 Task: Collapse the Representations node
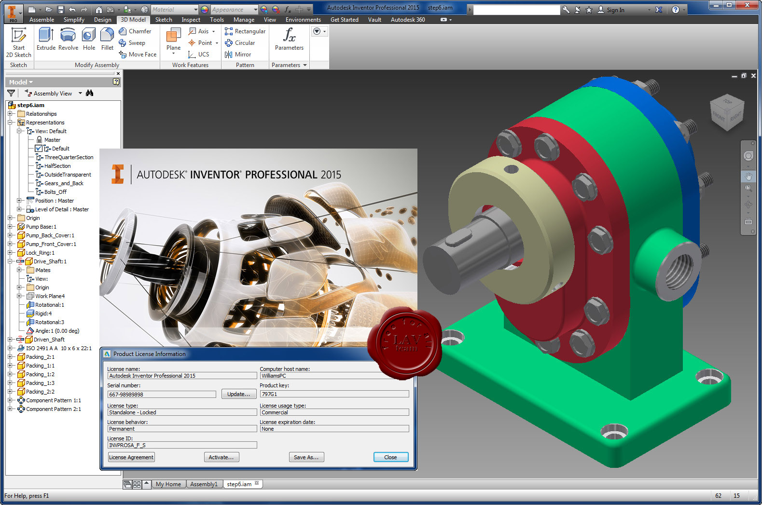pos(10,123)
